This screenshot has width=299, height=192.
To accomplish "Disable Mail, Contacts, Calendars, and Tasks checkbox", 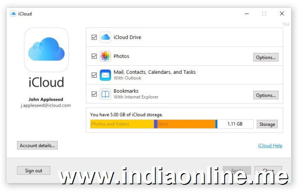I will (x=94, y=75).
